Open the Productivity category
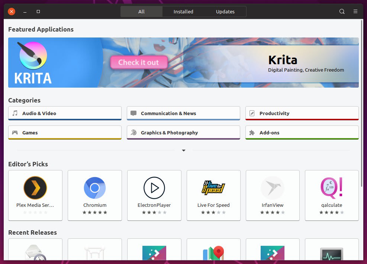The height and width of the screenshot is (264, 367). click(302, 113)
